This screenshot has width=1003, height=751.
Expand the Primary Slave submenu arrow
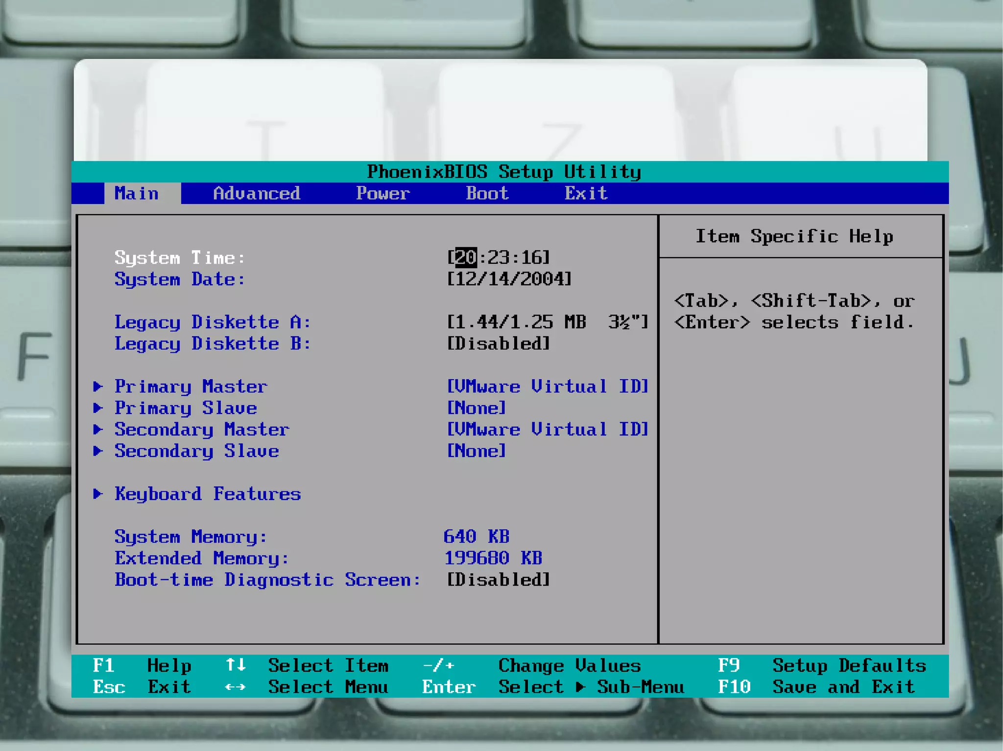[98, 408]
